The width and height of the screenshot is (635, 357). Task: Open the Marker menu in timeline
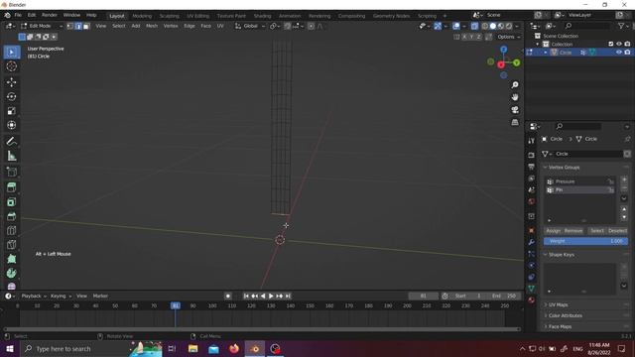point(100,296)
